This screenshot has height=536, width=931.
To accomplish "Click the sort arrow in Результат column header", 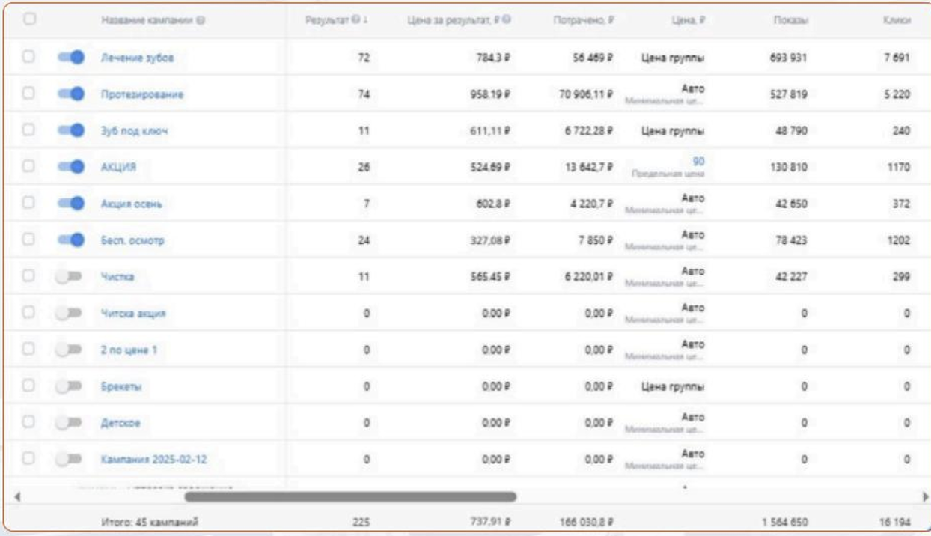I will point(365,20).
